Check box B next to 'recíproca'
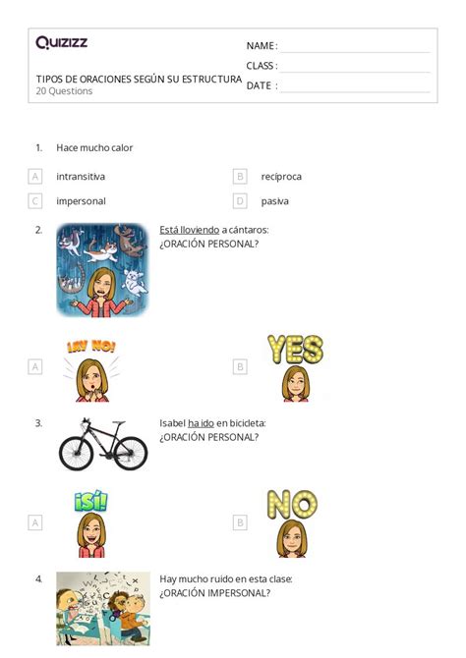466x658 pixels. 240,177
